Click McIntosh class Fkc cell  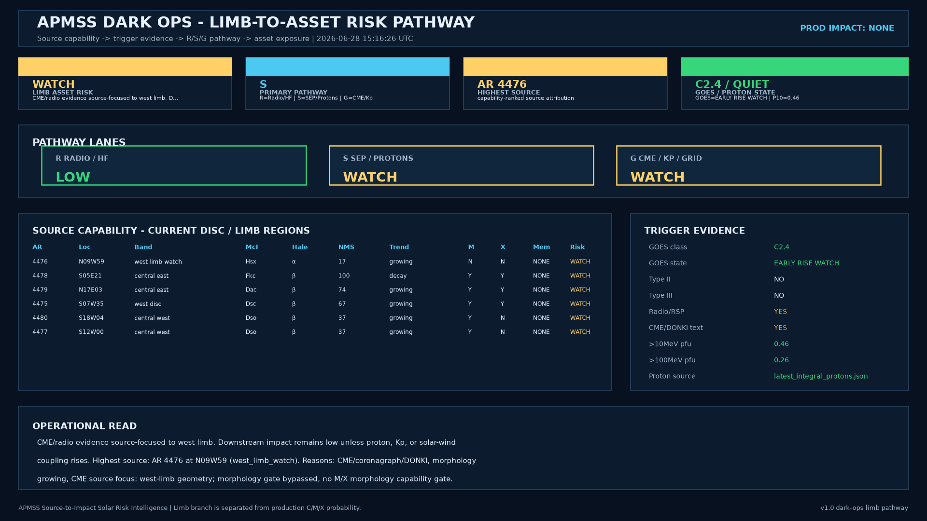tap(251, 275)
